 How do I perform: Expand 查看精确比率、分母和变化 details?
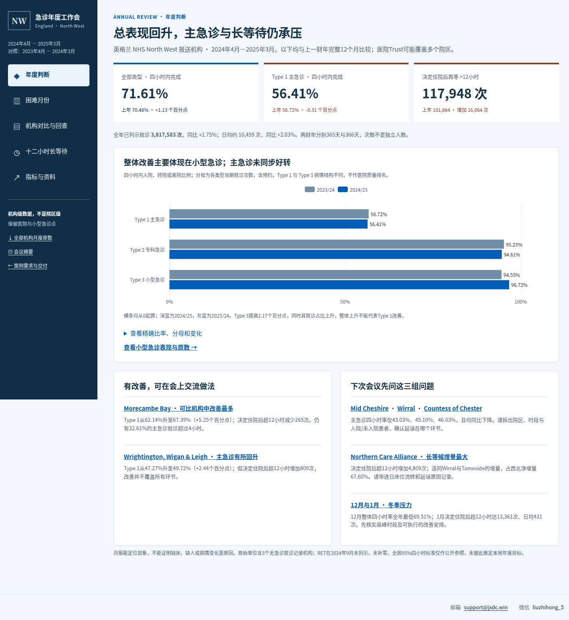pos(163,334)
